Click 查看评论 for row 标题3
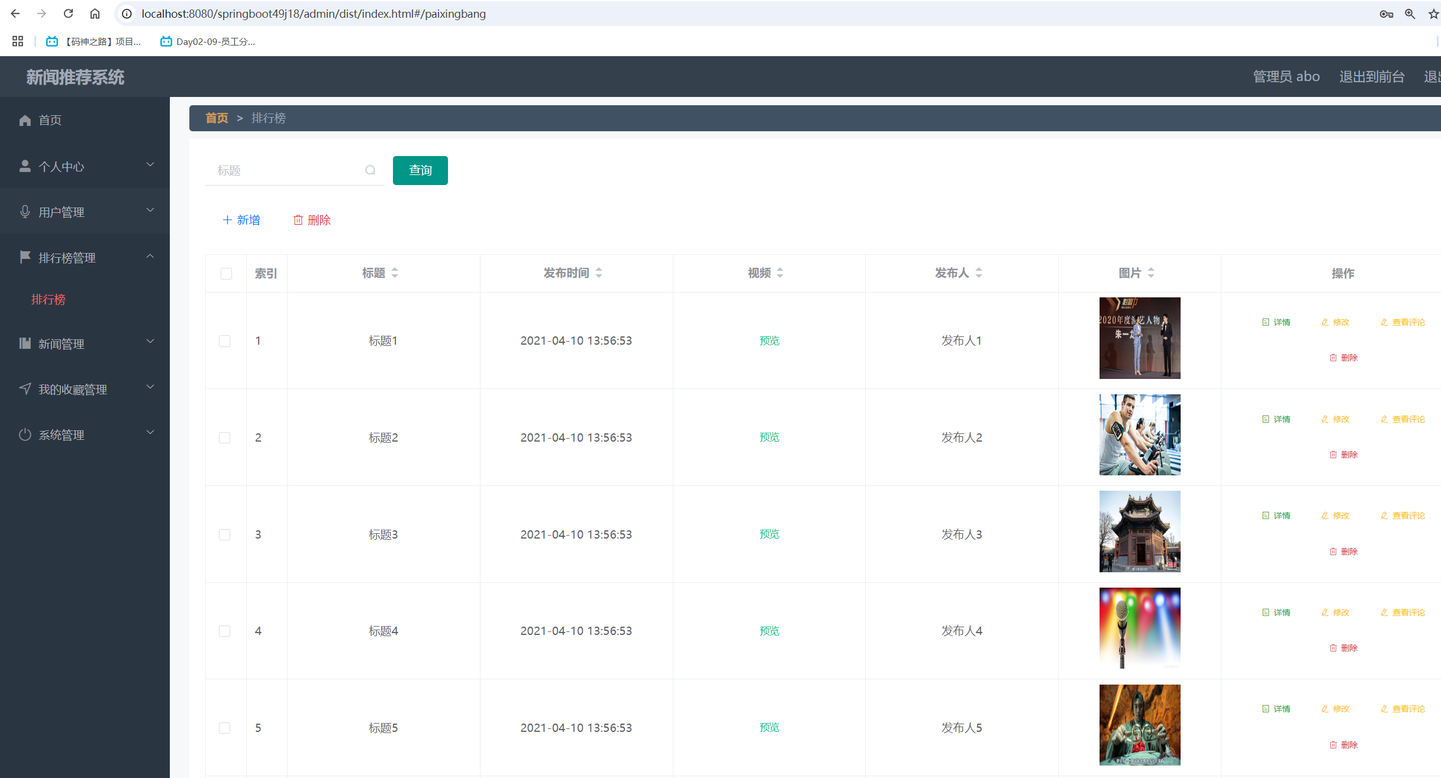This screenshot has height=778, width=1441. point(1403,516)
